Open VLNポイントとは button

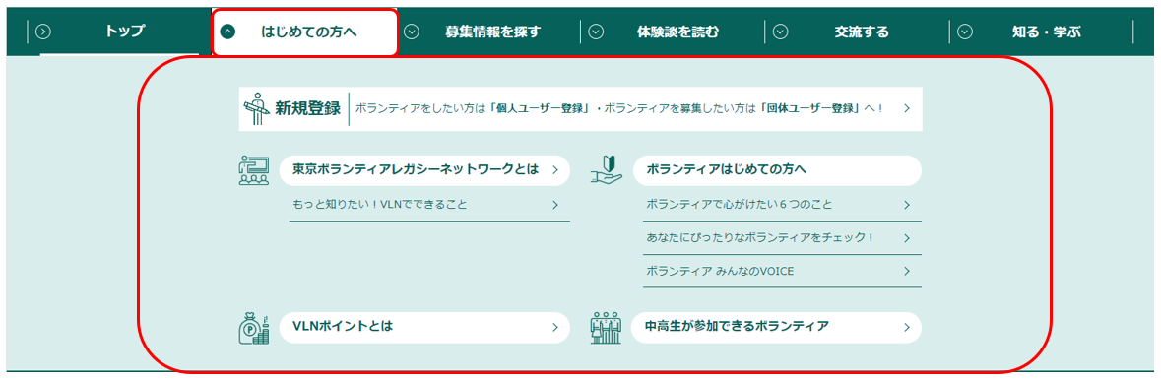pyautogui.click(x=424, y=328)
